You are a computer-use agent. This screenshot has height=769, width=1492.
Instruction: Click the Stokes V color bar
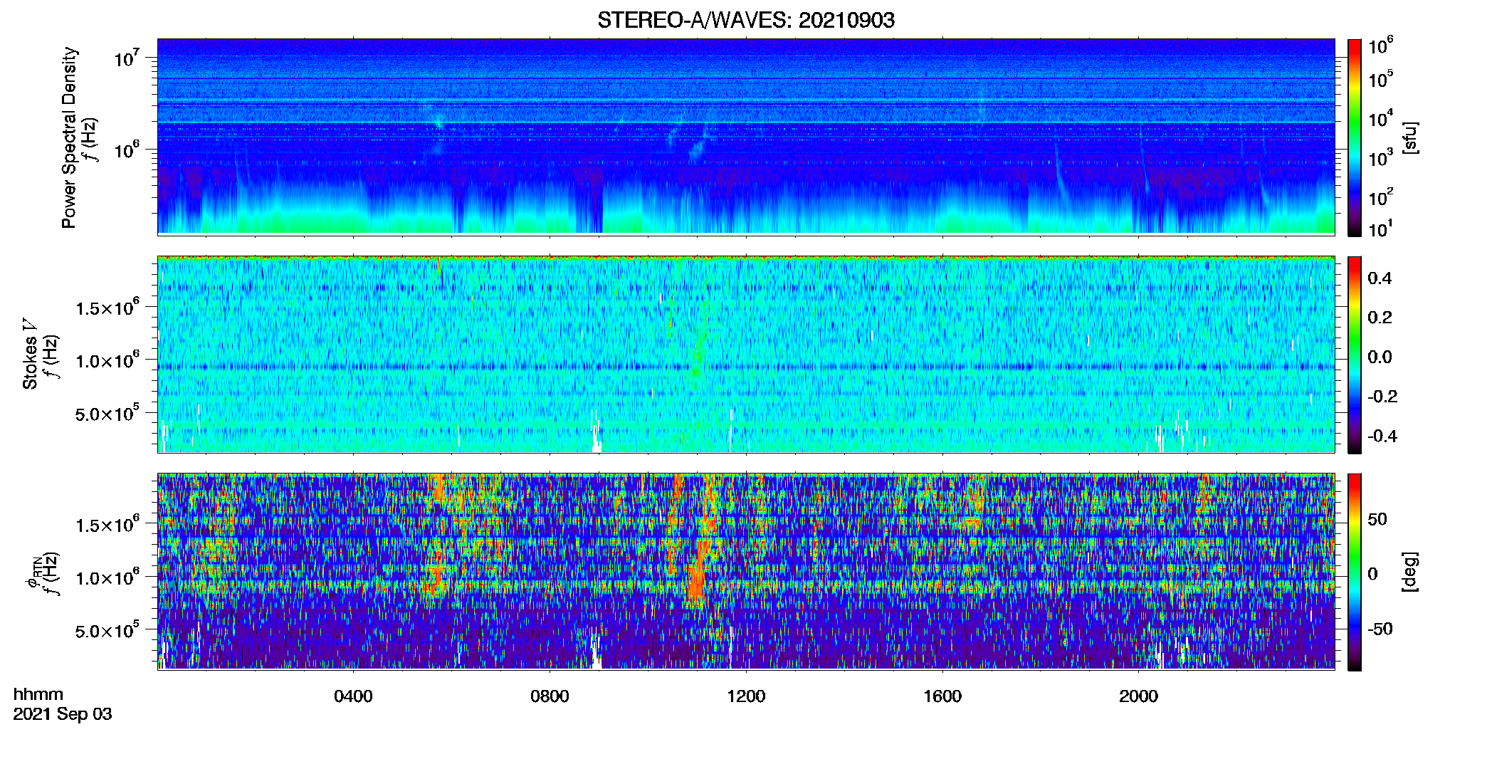1355,355
